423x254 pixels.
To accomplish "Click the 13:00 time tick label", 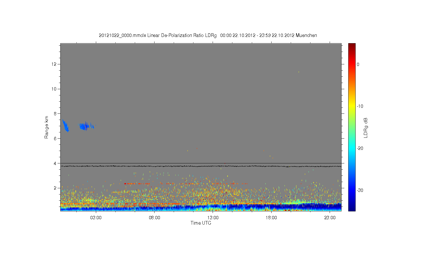I will (213, 218).
